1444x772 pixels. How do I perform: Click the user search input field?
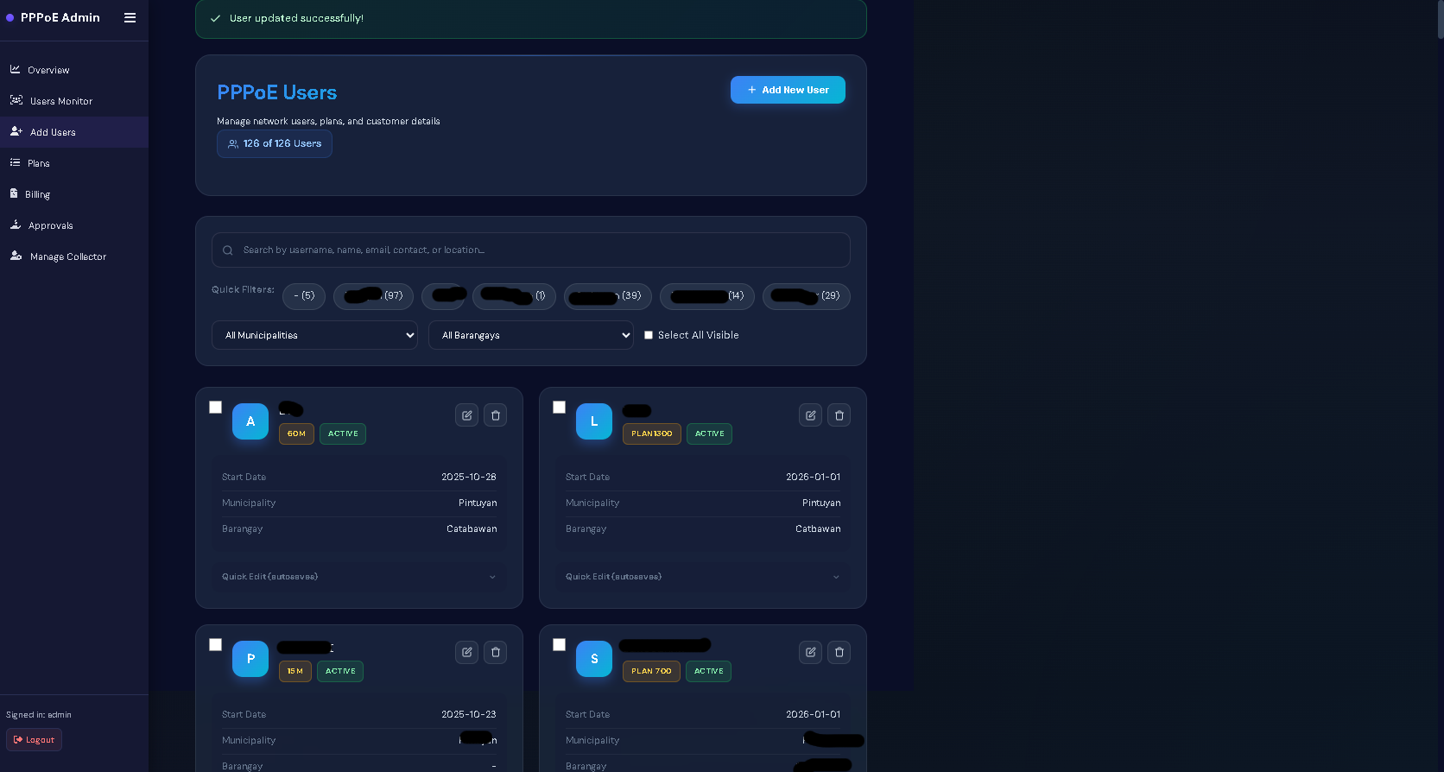[531, 250]
